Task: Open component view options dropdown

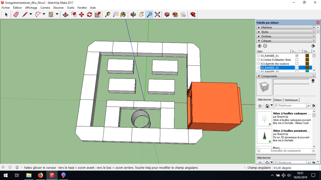Action: pos(260,106)
